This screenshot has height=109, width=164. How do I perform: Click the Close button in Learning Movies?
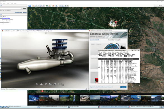click(x=123, y=87)
